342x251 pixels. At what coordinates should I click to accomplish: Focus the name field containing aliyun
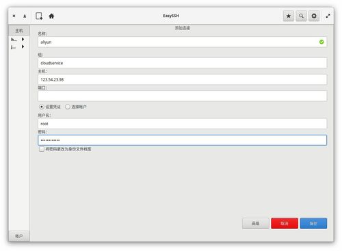(183, 42)
